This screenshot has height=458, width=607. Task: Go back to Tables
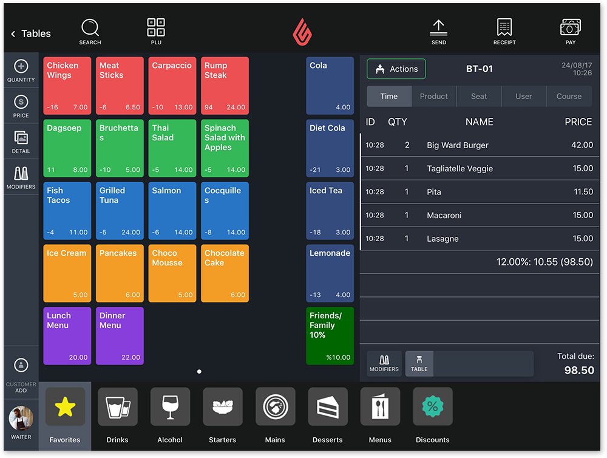pyautogui.click(x=30, y=33)
